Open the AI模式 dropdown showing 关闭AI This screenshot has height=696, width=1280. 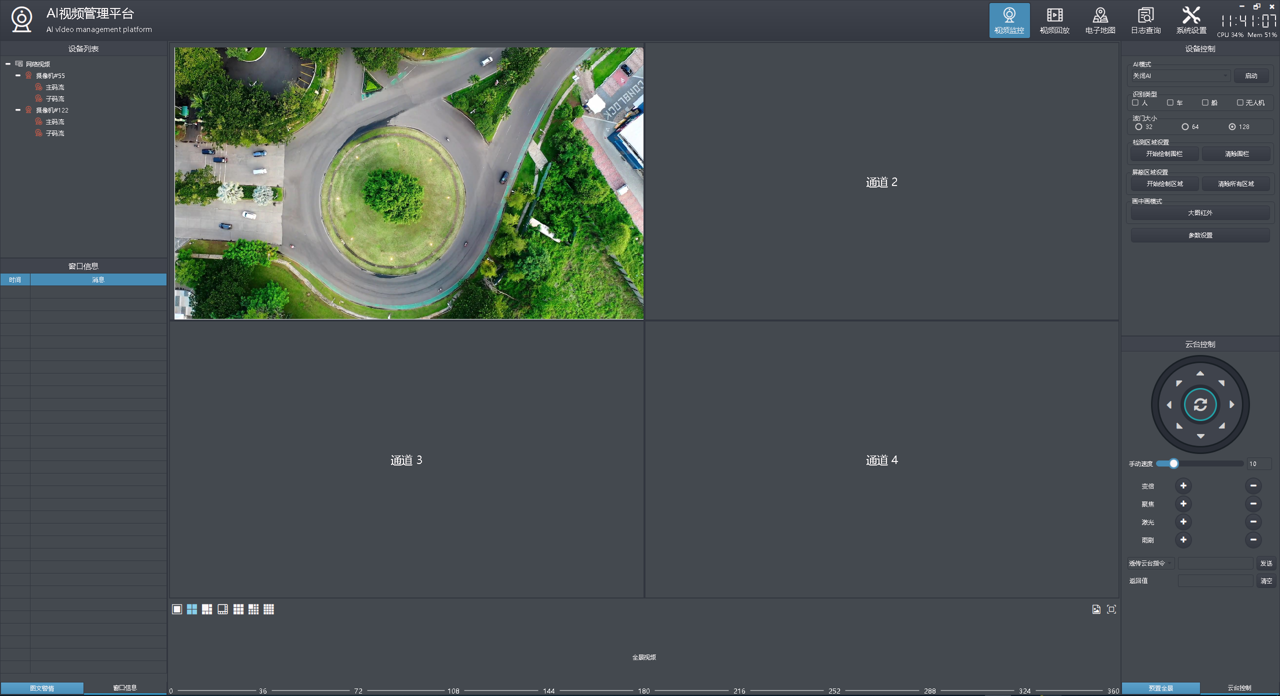(x=1180, y=76)
